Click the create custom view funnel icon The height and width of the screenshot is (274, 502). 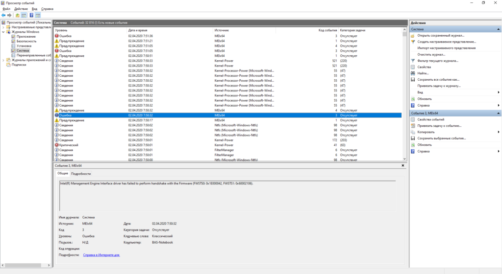pyautogui.click(x=413, y=42)
